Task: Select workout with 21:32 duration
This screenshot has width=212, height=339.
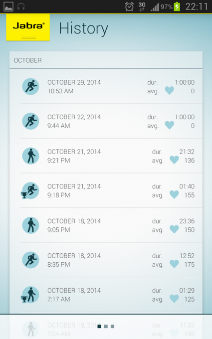Action: [111, 156]
